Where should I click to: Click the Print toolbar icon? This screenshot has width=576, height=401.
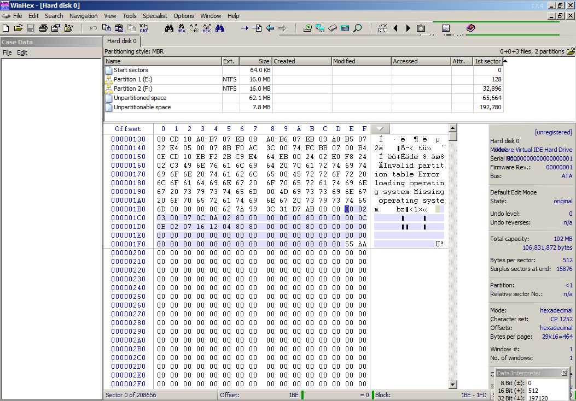(43, 28)
